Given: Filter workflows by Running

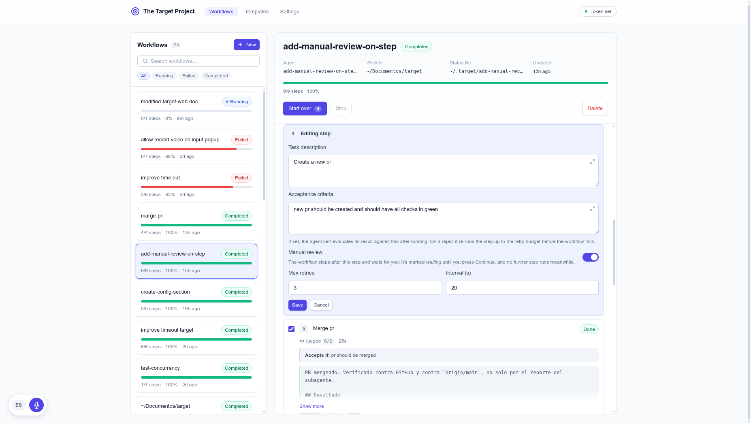Looking at the screenshot, I should pos(164,76).
